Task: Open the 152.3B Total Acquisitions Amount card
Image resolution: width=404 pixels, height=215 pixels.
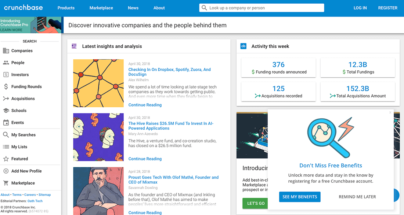Action: tap(358, 92)
